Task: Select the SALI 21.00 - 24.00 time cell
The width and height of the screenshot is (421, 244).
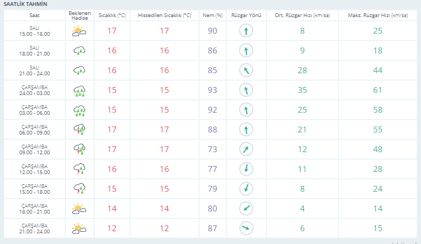Action: (34, 70)
